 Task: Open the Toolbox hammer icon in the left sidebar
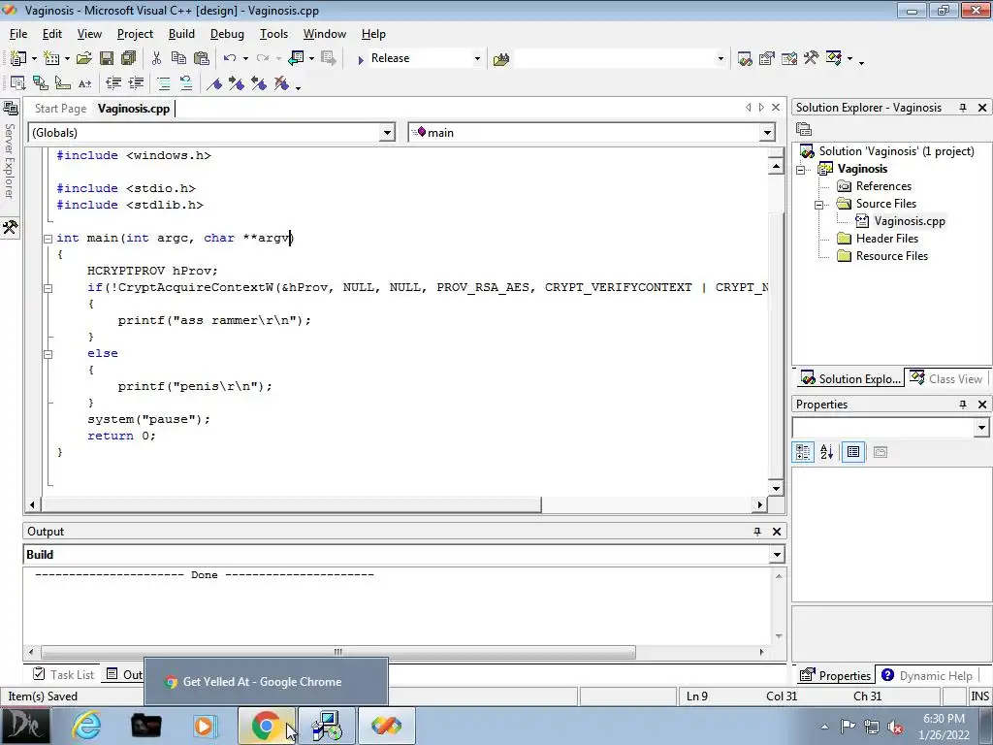click(x=10, y=227)
